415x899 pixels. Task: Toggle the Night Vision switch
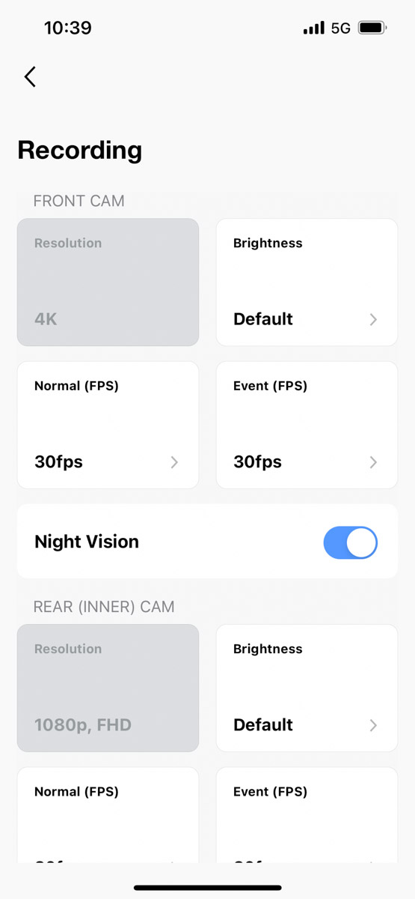tap(351, 542)
